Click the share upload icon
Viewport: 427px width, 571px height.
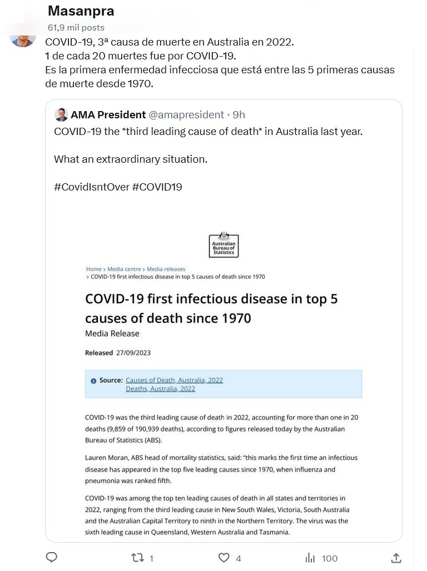click(x=396, y=558)
